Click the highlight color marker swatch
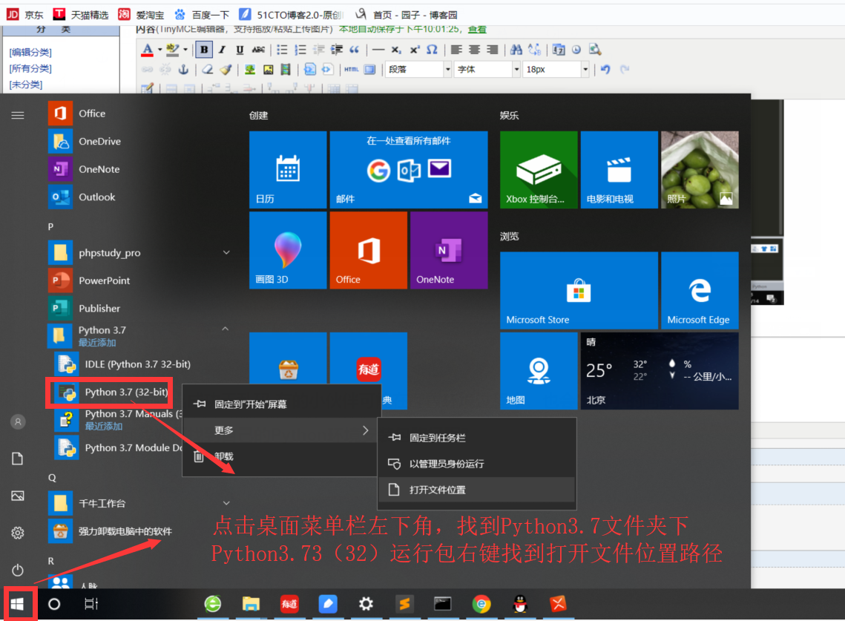Image resolution: width=845 pixels, height=621 pixels. (172, 50)
